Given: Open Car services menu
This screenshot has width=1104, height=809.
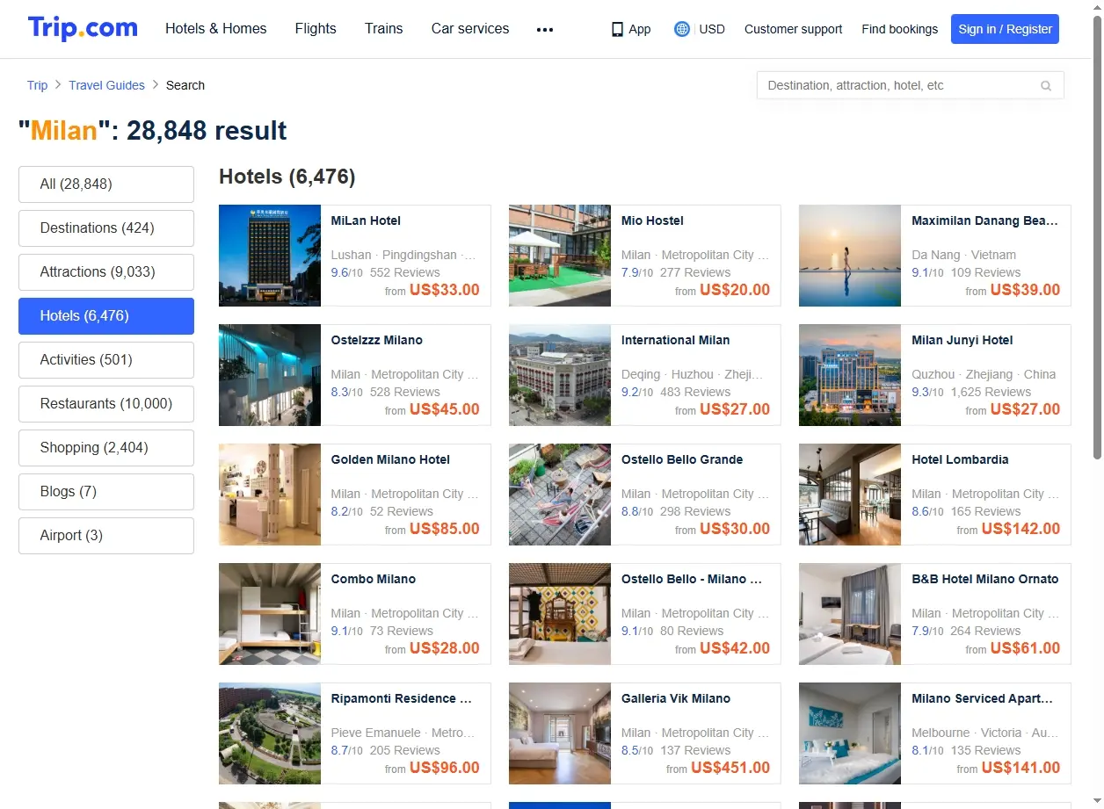Looking at the screenshot, I should [470, 28].
